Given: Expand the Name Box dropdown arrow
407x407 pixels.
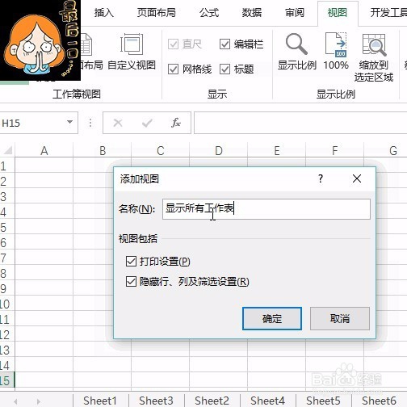Looking at the screenshot, I should click(x=69, y=122).
